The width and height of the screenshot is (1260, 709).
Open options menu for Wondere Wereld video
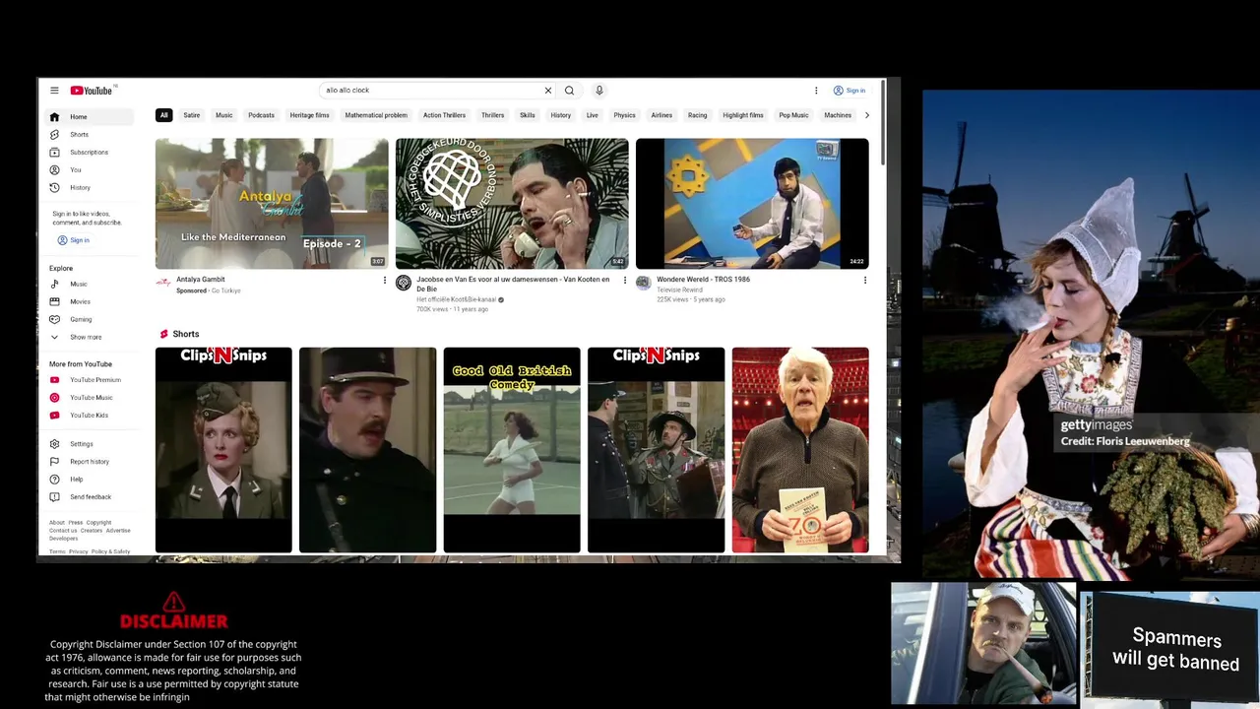pos(865,281)
